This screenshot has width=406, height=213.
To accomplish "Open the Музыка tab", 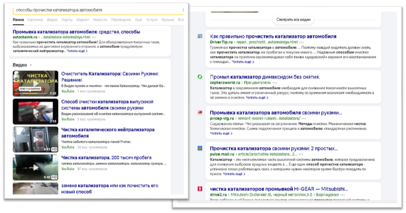I will pyautogui.click(x=167, y=20).
